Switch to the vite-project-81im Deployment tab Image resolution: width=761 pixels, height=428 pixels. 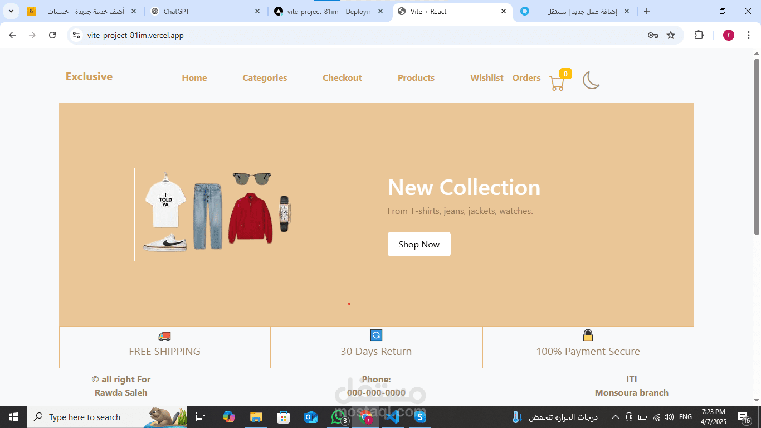click(330, 11)
